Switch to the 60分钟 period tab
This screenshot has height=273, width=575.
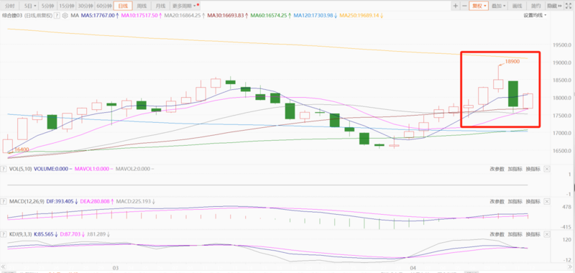pos(103,6)
